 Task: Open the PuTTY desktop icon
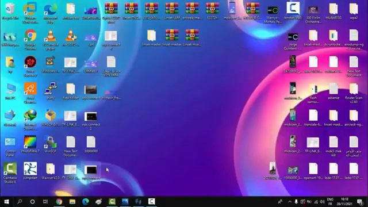[51, 91]
